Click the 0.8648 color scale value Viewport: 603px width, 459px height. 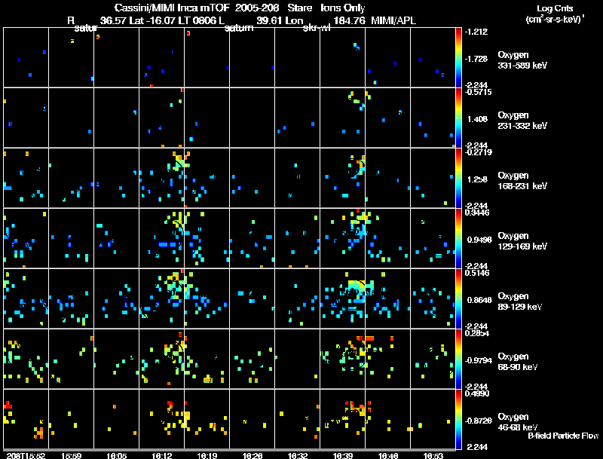pyautogui.click(x=479, y=300)
